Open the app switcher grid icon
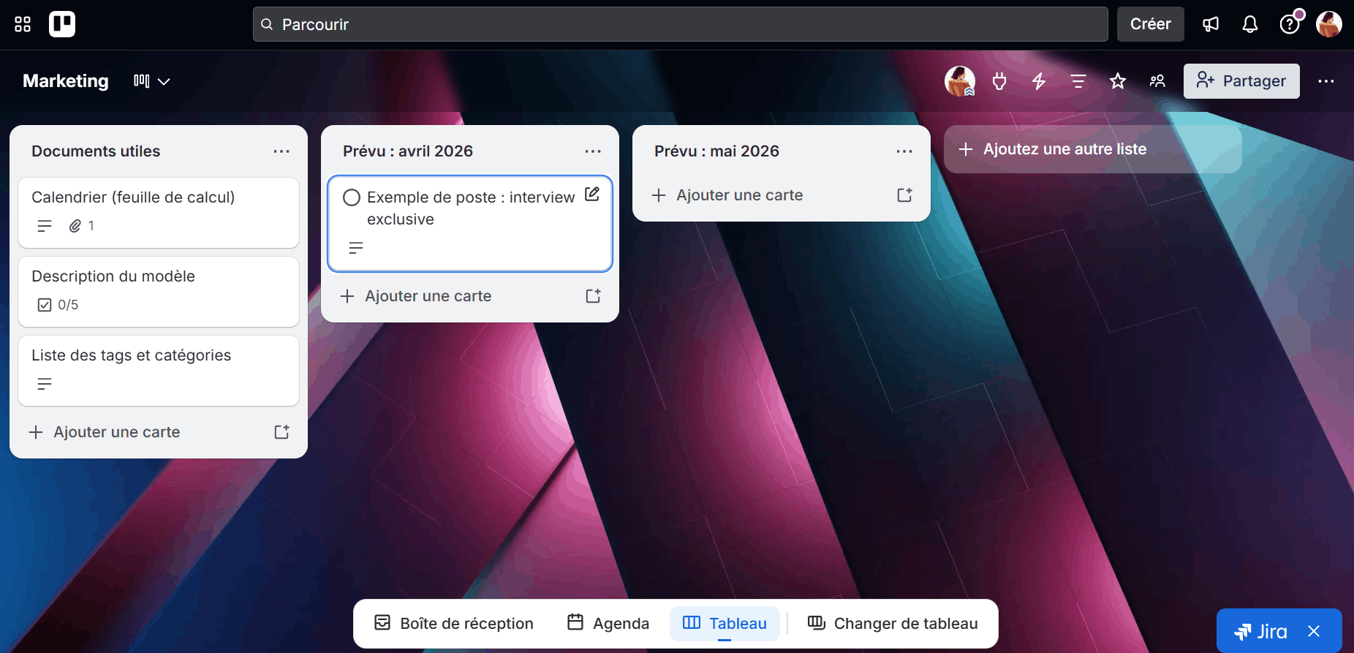Viewport: 1354px width, 653px height. [x=23, y=24]
